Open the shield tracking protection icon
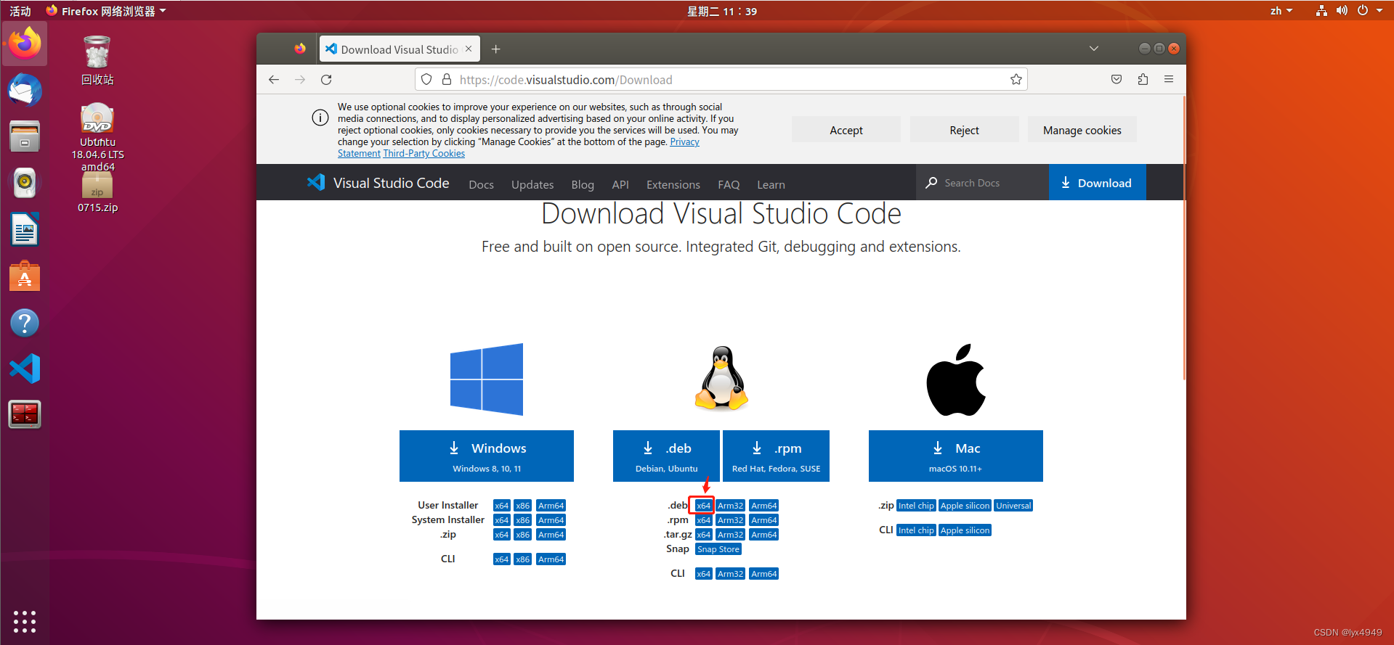 427,80
